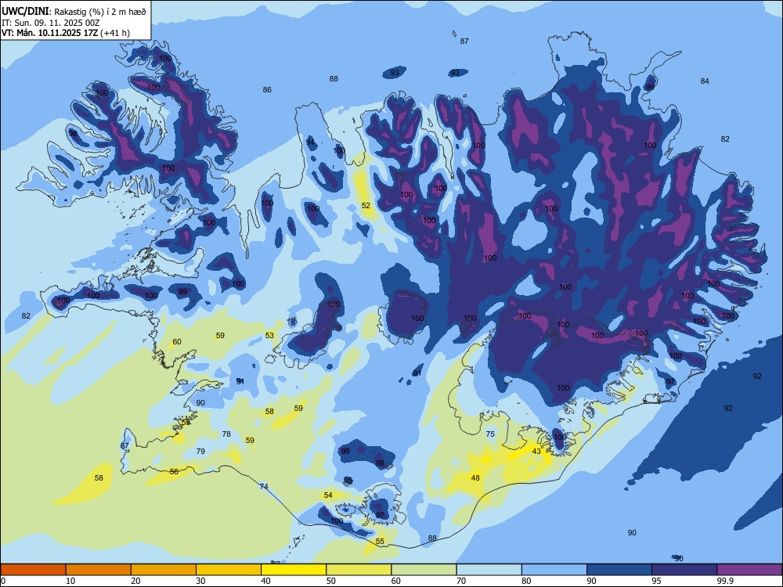Screen dimensions: 783x587
Task: Click the 'UWC/DINI' title text
Action: pos(26,11)
